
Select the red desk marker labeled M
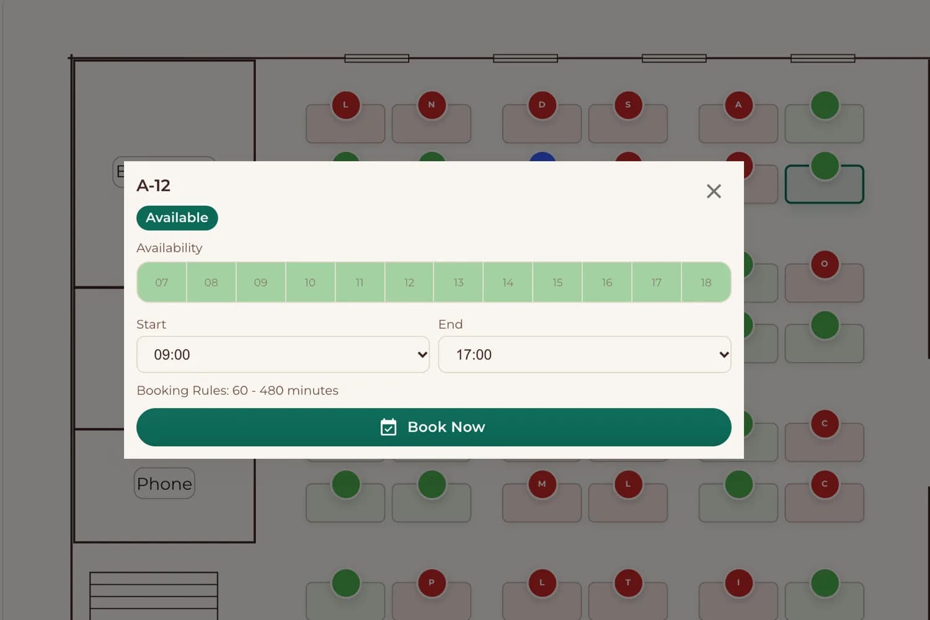tap(542, 484)
